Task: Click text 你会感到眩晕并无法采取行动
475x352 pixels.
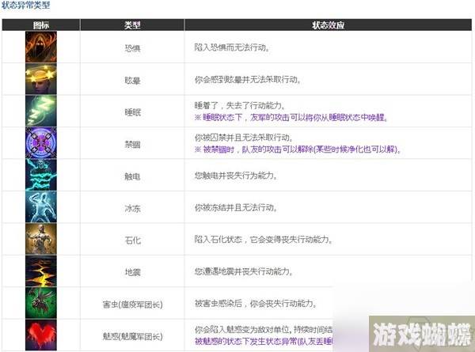Action: click(248, 80)
